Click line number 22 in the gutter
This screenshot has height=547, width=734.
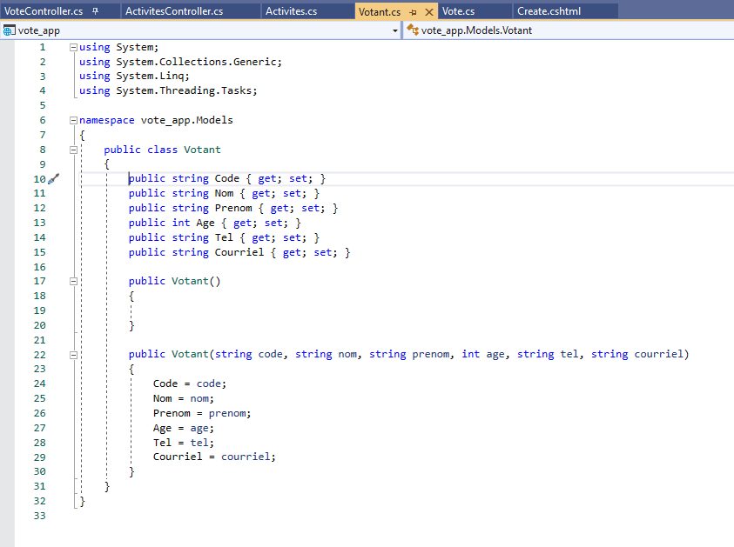coord(40,355)
